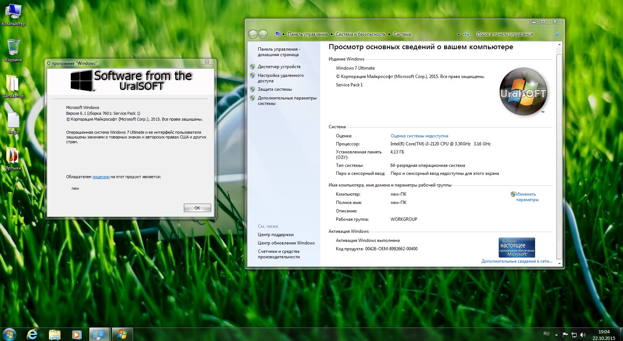Select Система и безопасность breadcrumb

360,34
